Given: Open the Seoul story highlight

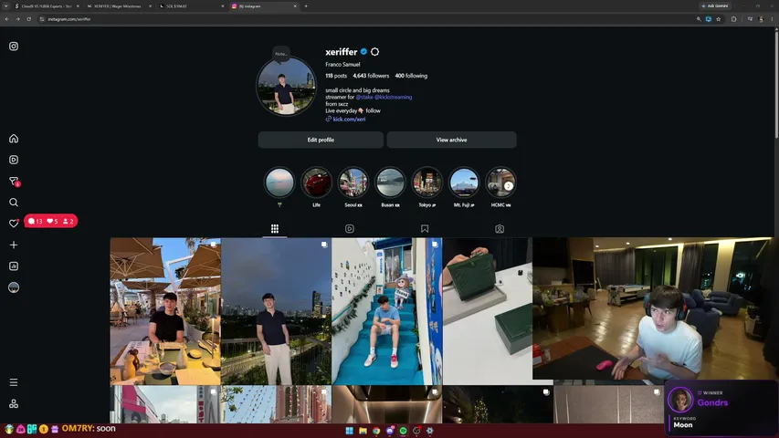Looking at the screenshot, I should (353, 182).
